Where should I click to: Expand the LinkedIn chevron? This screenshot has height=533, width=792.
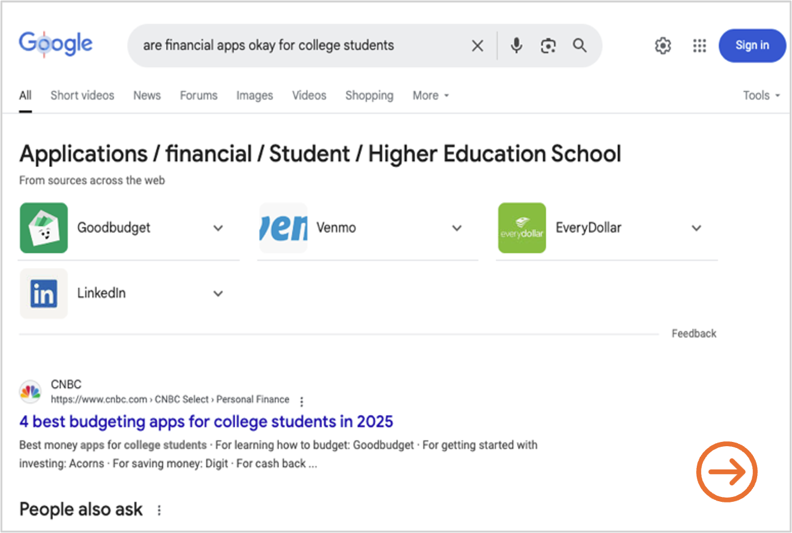pyautogui.click(x=218, y=293)
